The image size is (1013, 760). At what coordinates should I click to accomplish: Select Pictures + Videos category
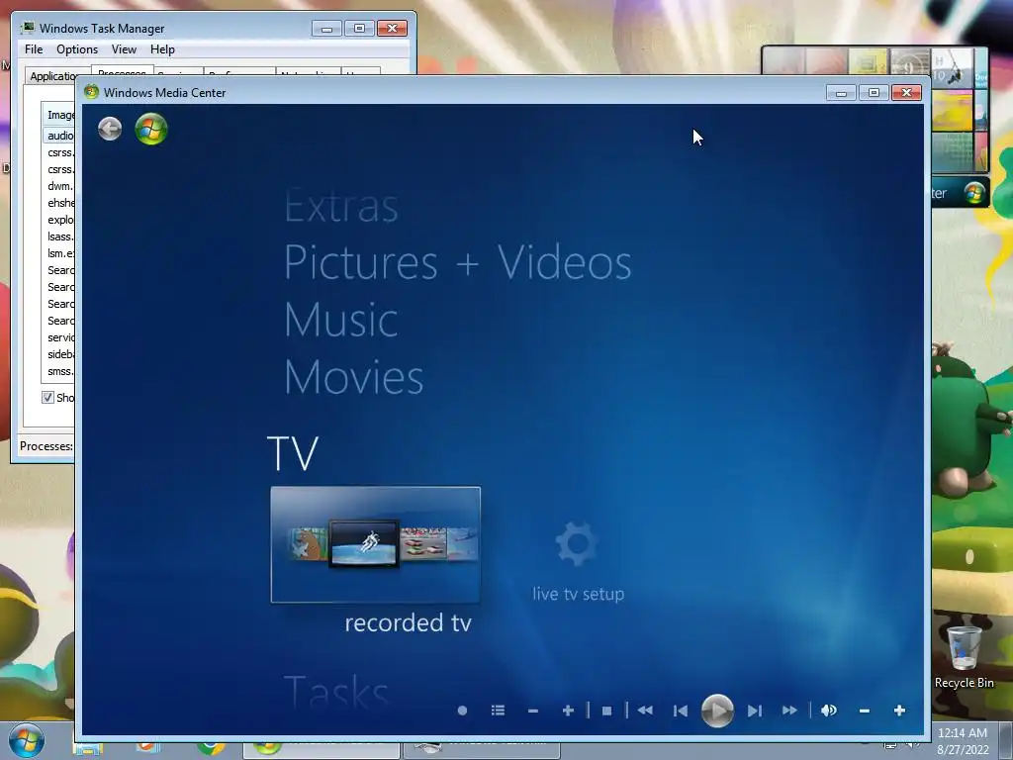coord(457,262)
